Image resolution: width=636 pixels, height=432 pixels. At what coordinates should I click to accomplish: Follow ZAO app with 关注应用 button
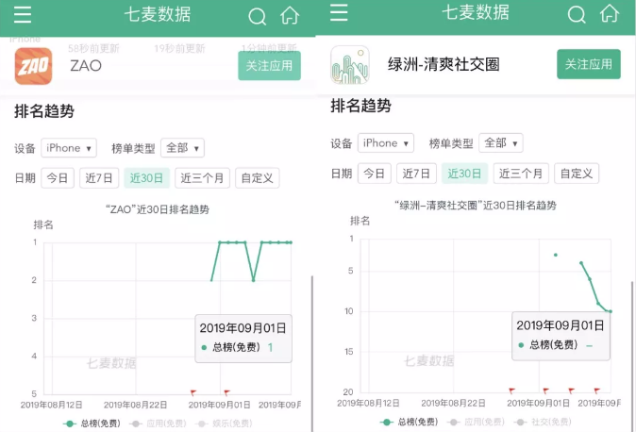tap(269, 65)
